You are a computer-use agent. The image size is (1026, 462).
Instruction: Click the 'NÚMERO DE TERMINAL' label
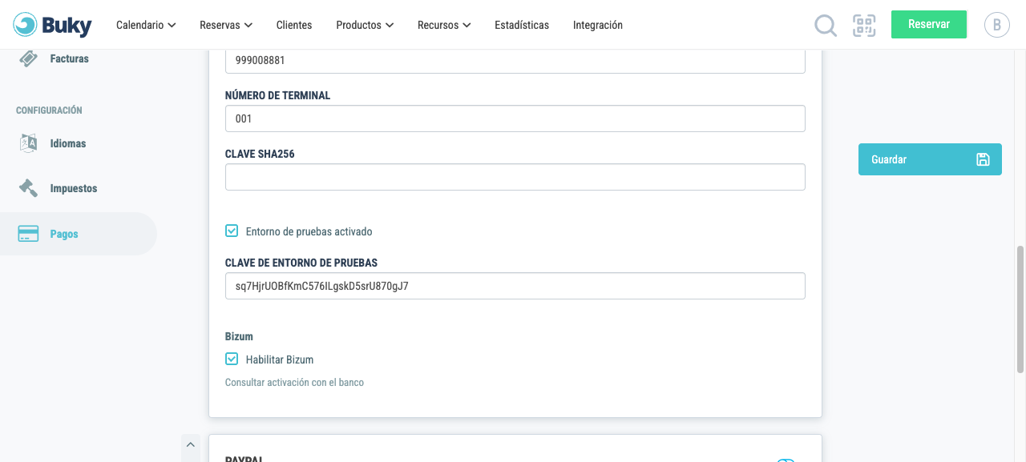coord(277,95)
